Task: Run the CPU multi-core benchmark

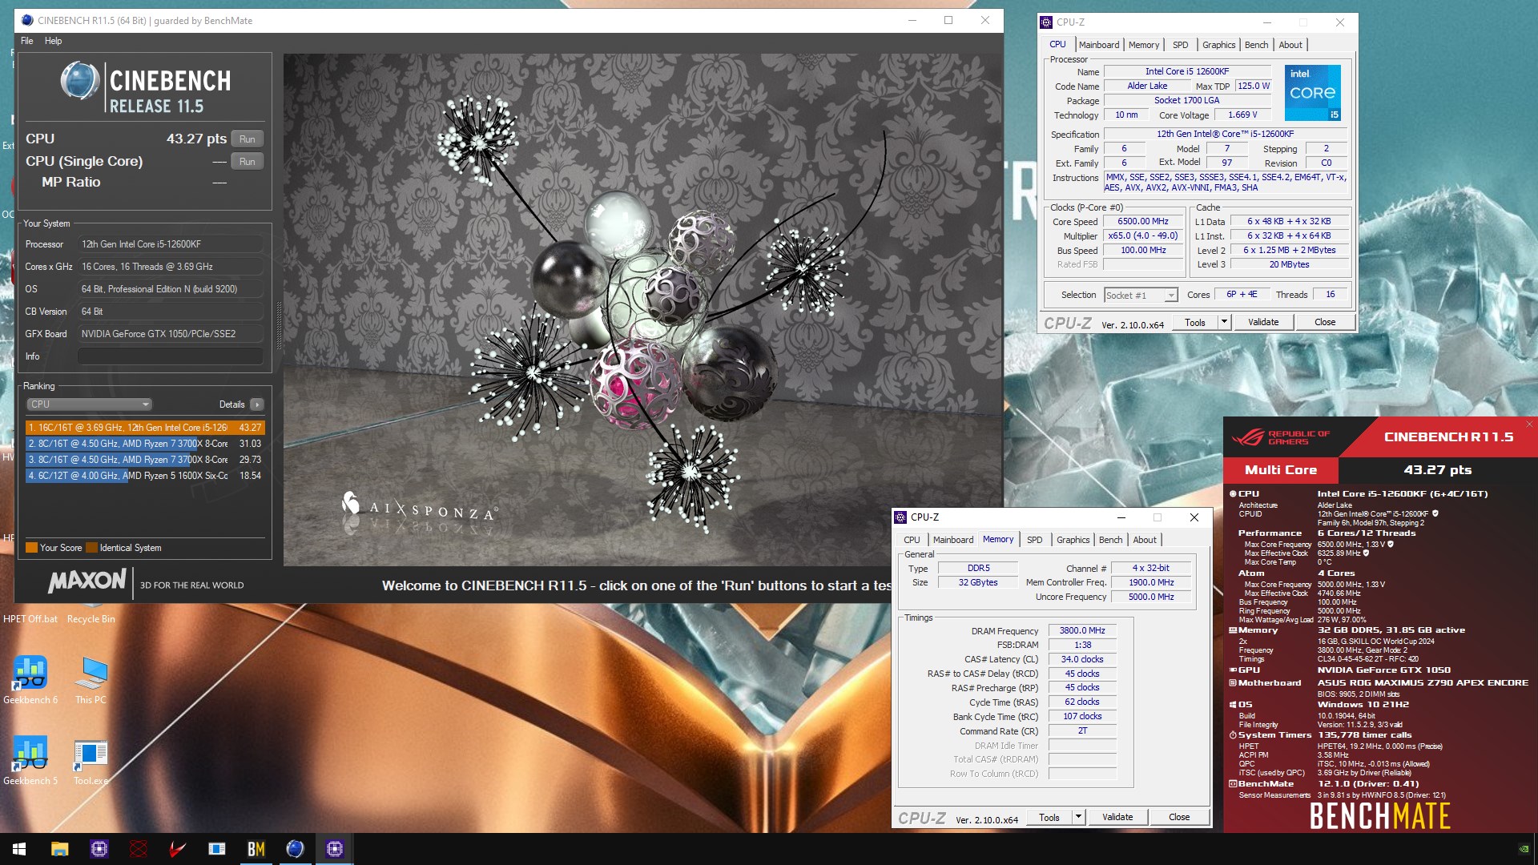Action: (248, 139)
